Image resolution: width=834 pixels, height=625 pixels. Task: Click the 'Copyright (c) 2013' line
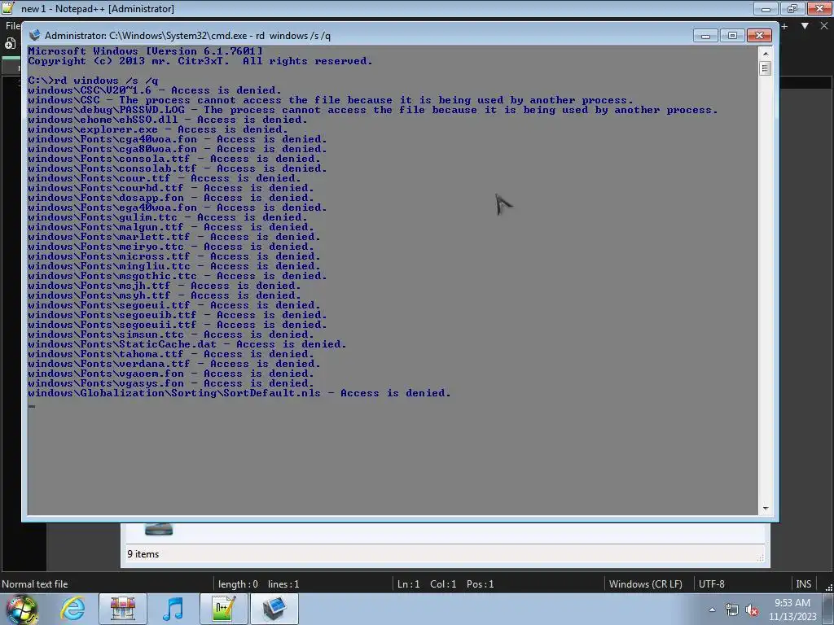coord(200,61)
